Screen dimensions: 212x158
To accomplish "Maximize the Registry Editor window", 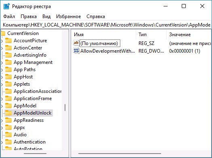I will point(184,6).
